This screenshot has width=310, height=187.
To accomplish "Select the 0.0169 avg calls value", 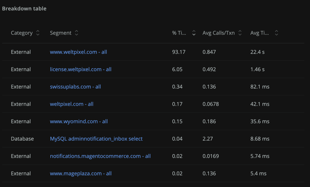I will 211,156.
